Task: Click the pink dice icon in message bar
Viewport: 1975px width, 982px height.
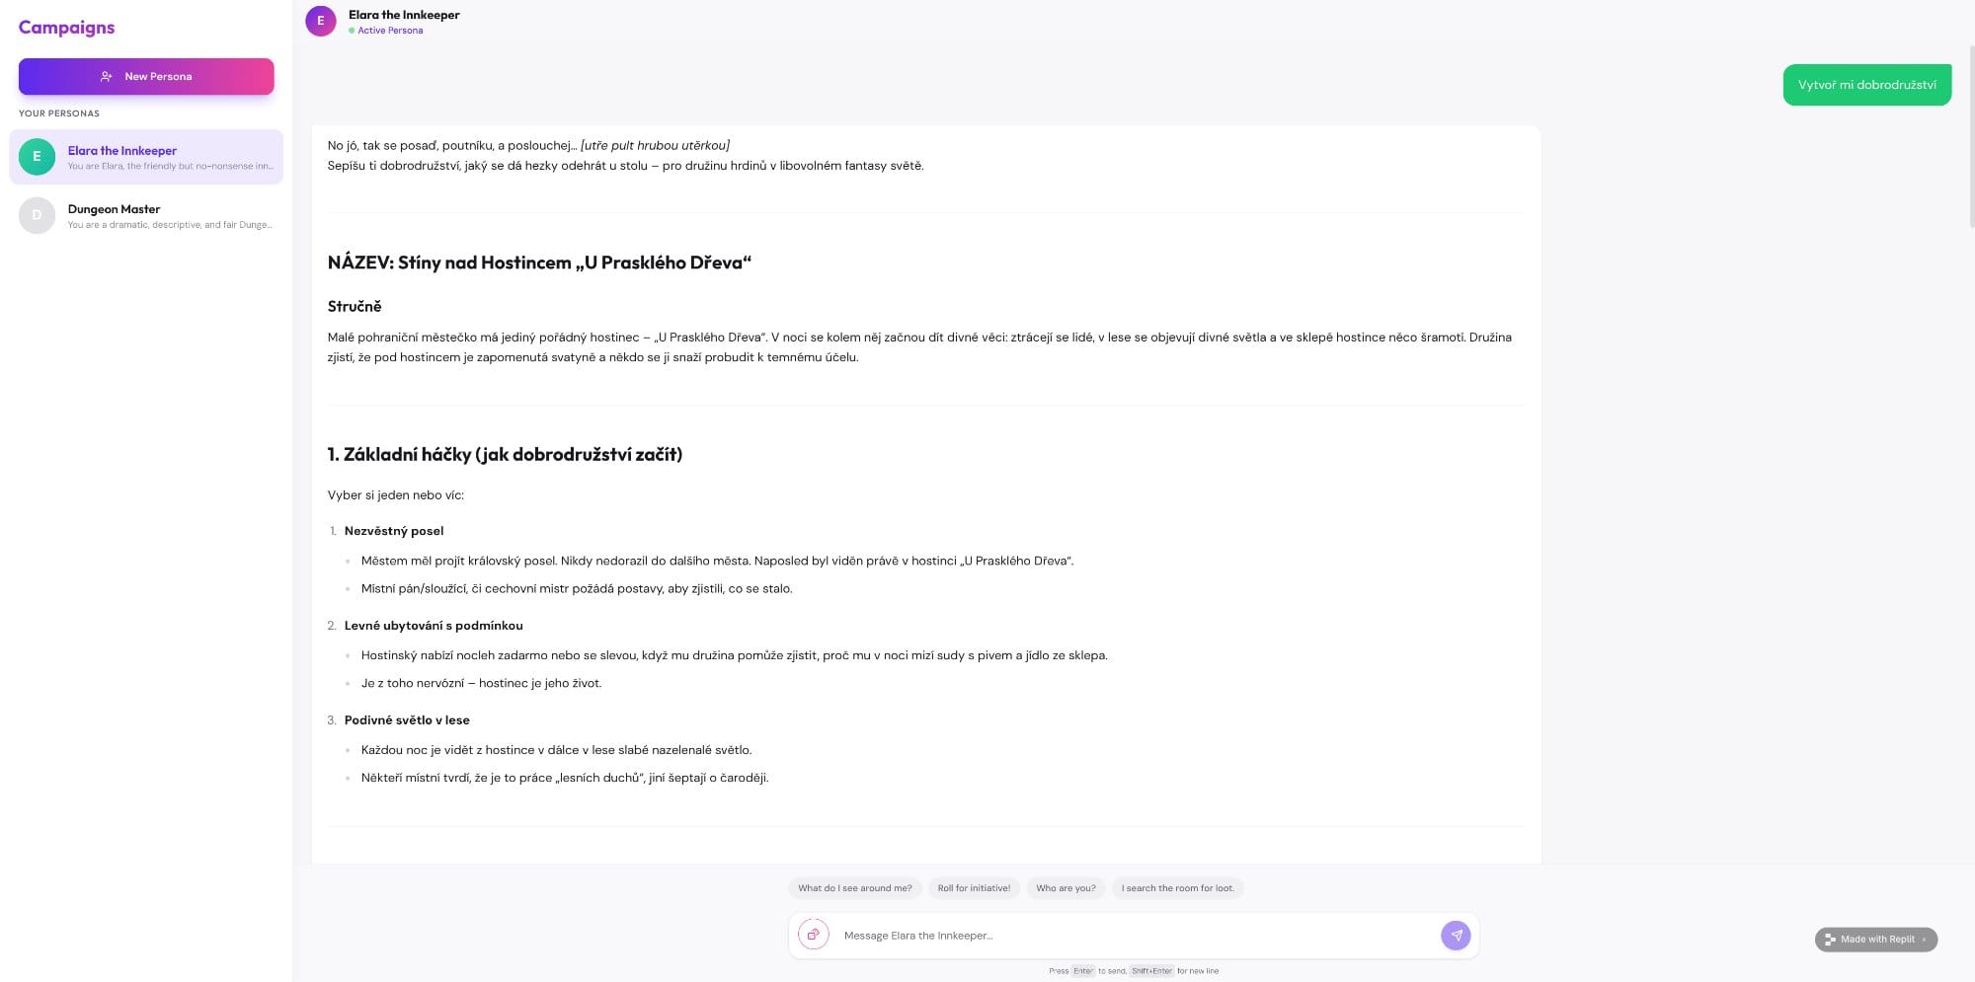Action: (813, 934)
